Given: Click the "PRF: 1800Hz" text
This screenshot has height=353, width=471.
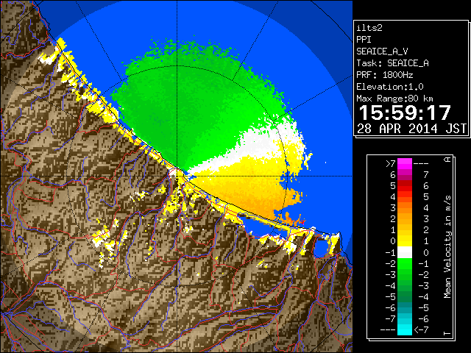Looking at the screenshot, I should coord(384,75).
